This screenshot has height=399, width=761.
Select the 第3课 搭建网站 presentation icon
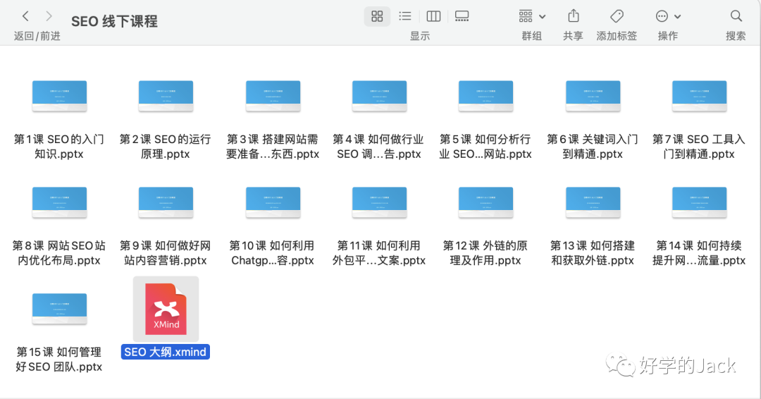tap(273, 96)
